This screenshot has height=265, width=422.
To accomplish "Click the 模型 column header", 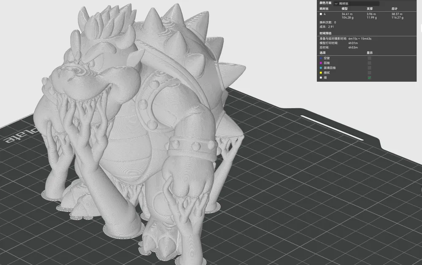I will [344, 9].
